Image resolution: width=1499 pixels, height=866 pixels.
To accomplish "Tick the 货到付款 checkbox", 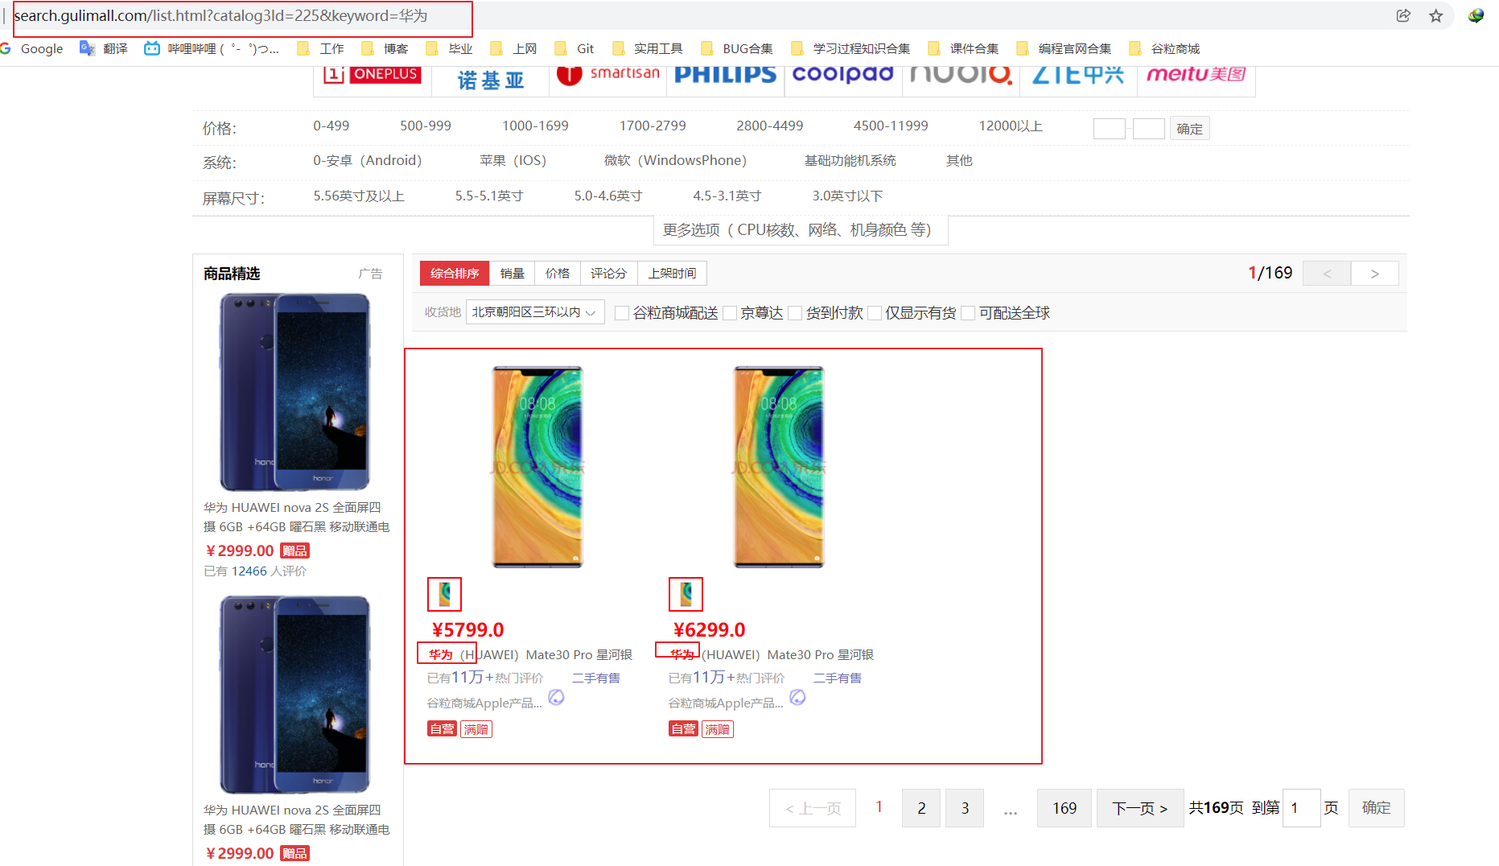I will [x=795, y=313].
